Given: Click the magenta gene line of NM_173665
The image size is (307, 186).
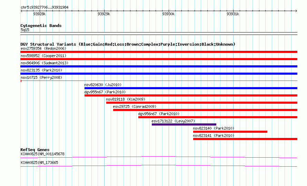Looking at the screenshot, I should point(159,166).
